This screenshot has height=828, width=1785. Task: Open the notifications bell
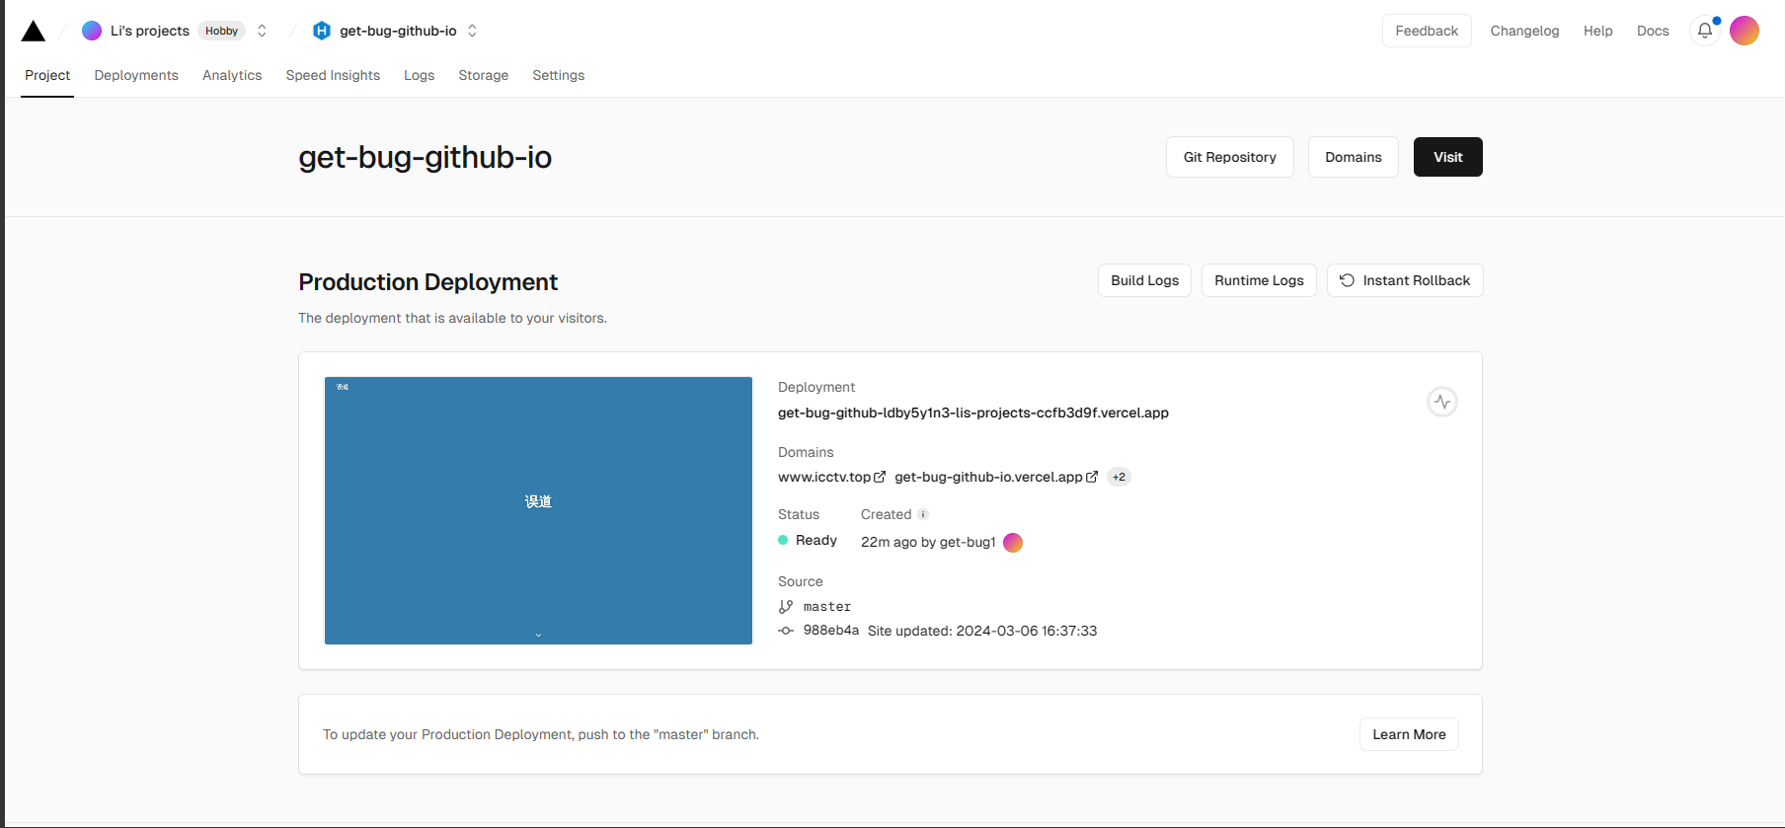[1704, 31]
